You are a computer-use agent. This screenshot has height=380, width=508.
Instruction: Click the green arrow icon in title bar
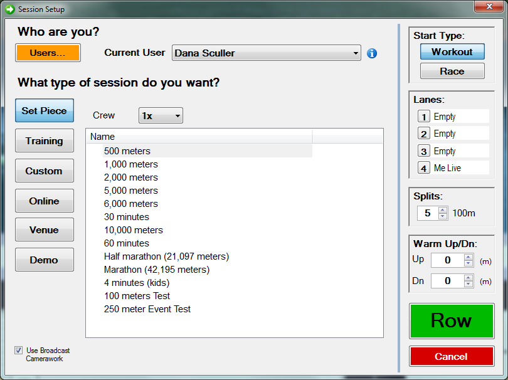(x=9, y=9)
